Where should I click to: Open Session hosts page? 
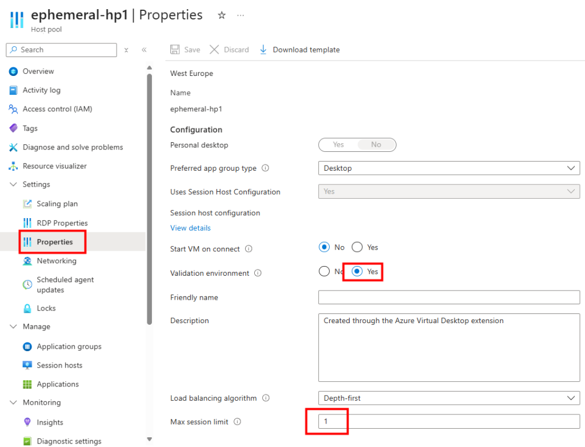pos(59,365)
